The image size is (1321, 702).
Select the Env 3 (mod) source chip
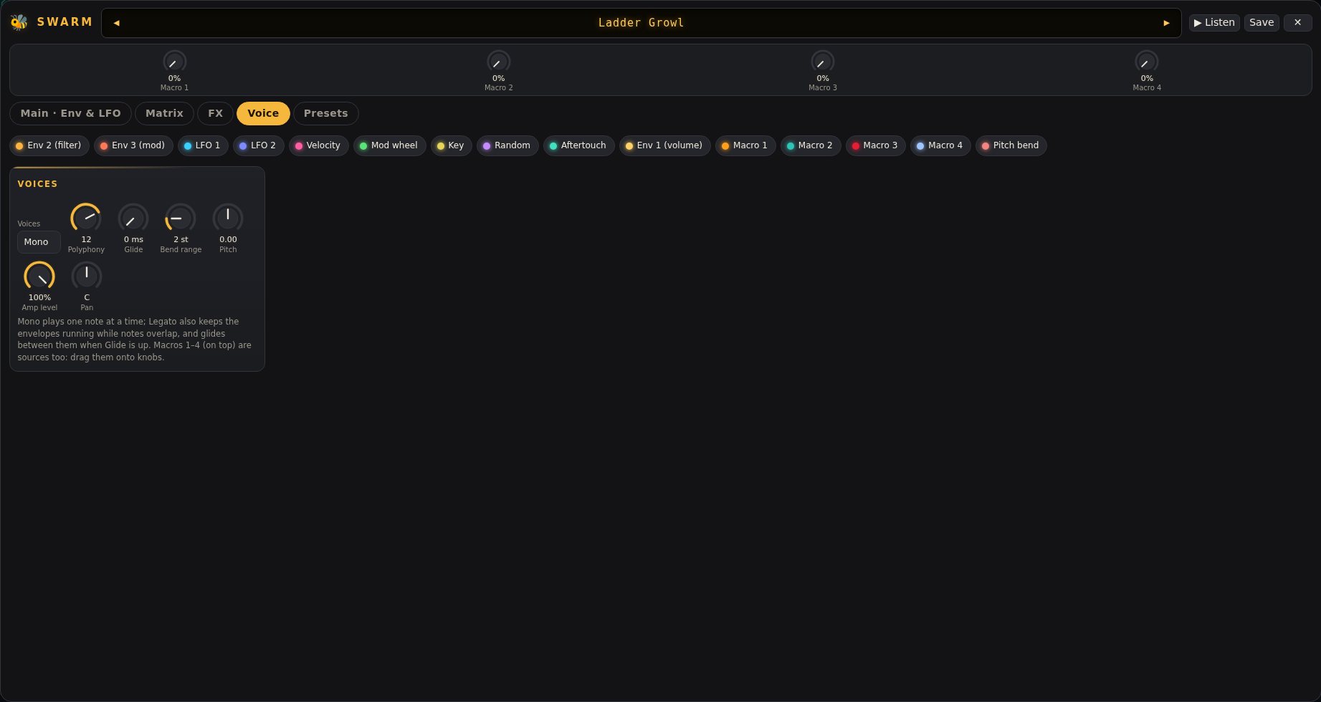click(x=133, y=145)
